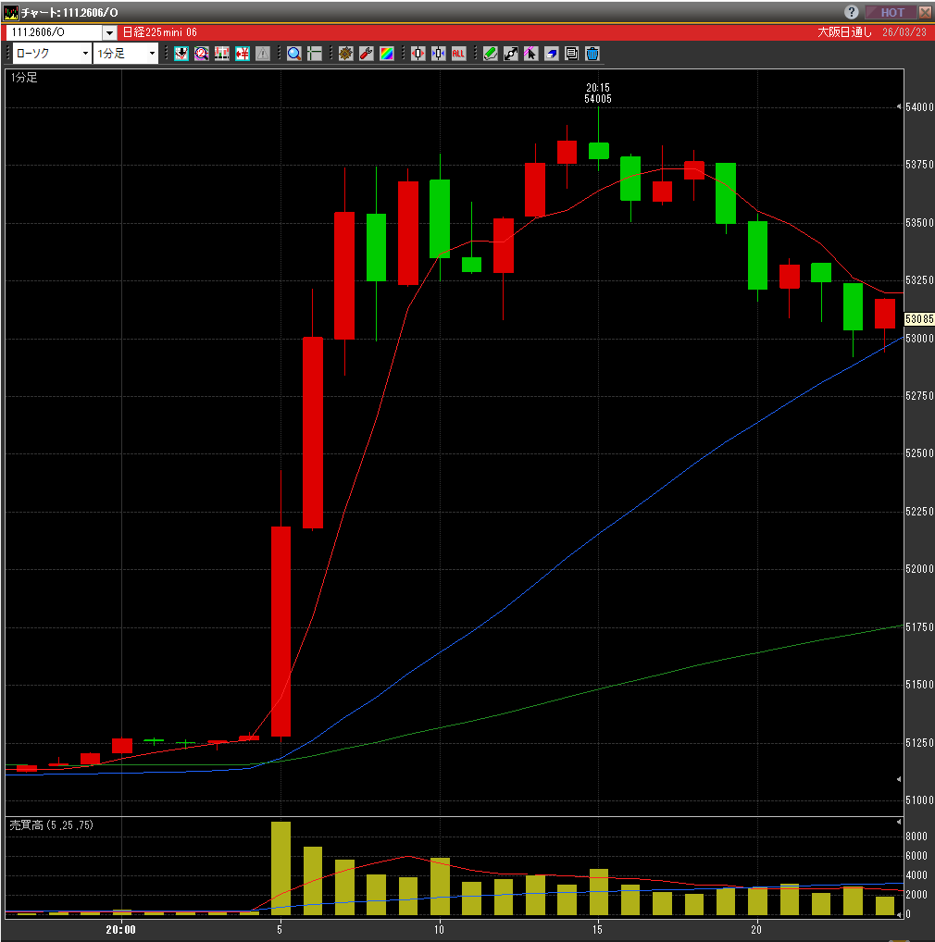935x942 pixels.
Task: Click the 20:00 time axis label
Action: 120,929
